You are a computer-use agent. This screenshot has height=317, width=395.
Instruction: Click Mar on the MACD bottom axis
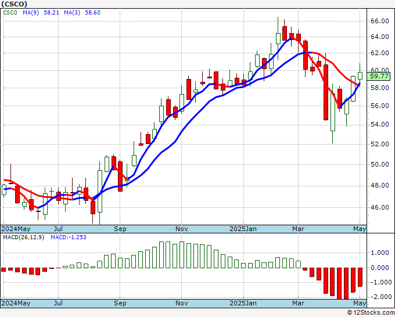coord(298,303)
